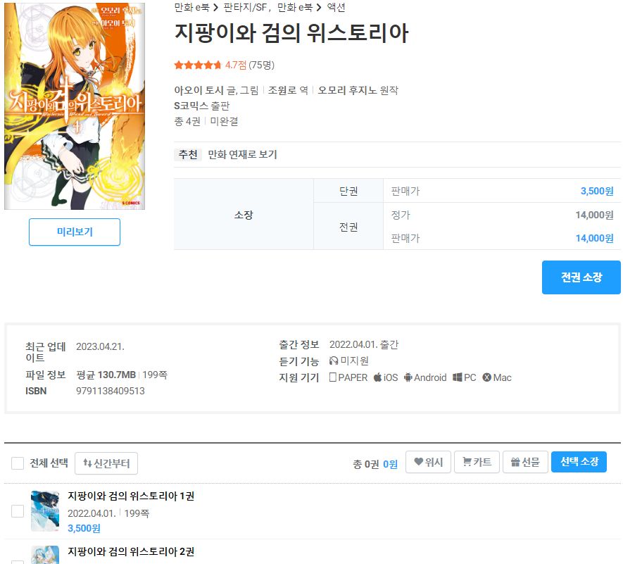Open publisher S코믹스 link
Image resolution: width=623 pixels, height=564 pixels.
pos(191,106)
